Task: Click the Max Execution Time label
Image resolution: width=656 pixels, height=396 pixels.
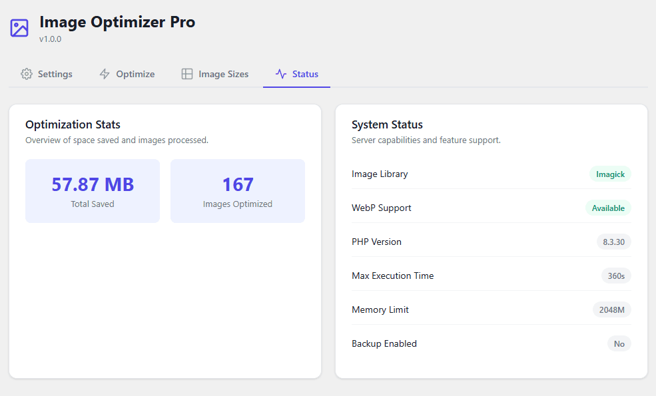Action: (393, 276)
